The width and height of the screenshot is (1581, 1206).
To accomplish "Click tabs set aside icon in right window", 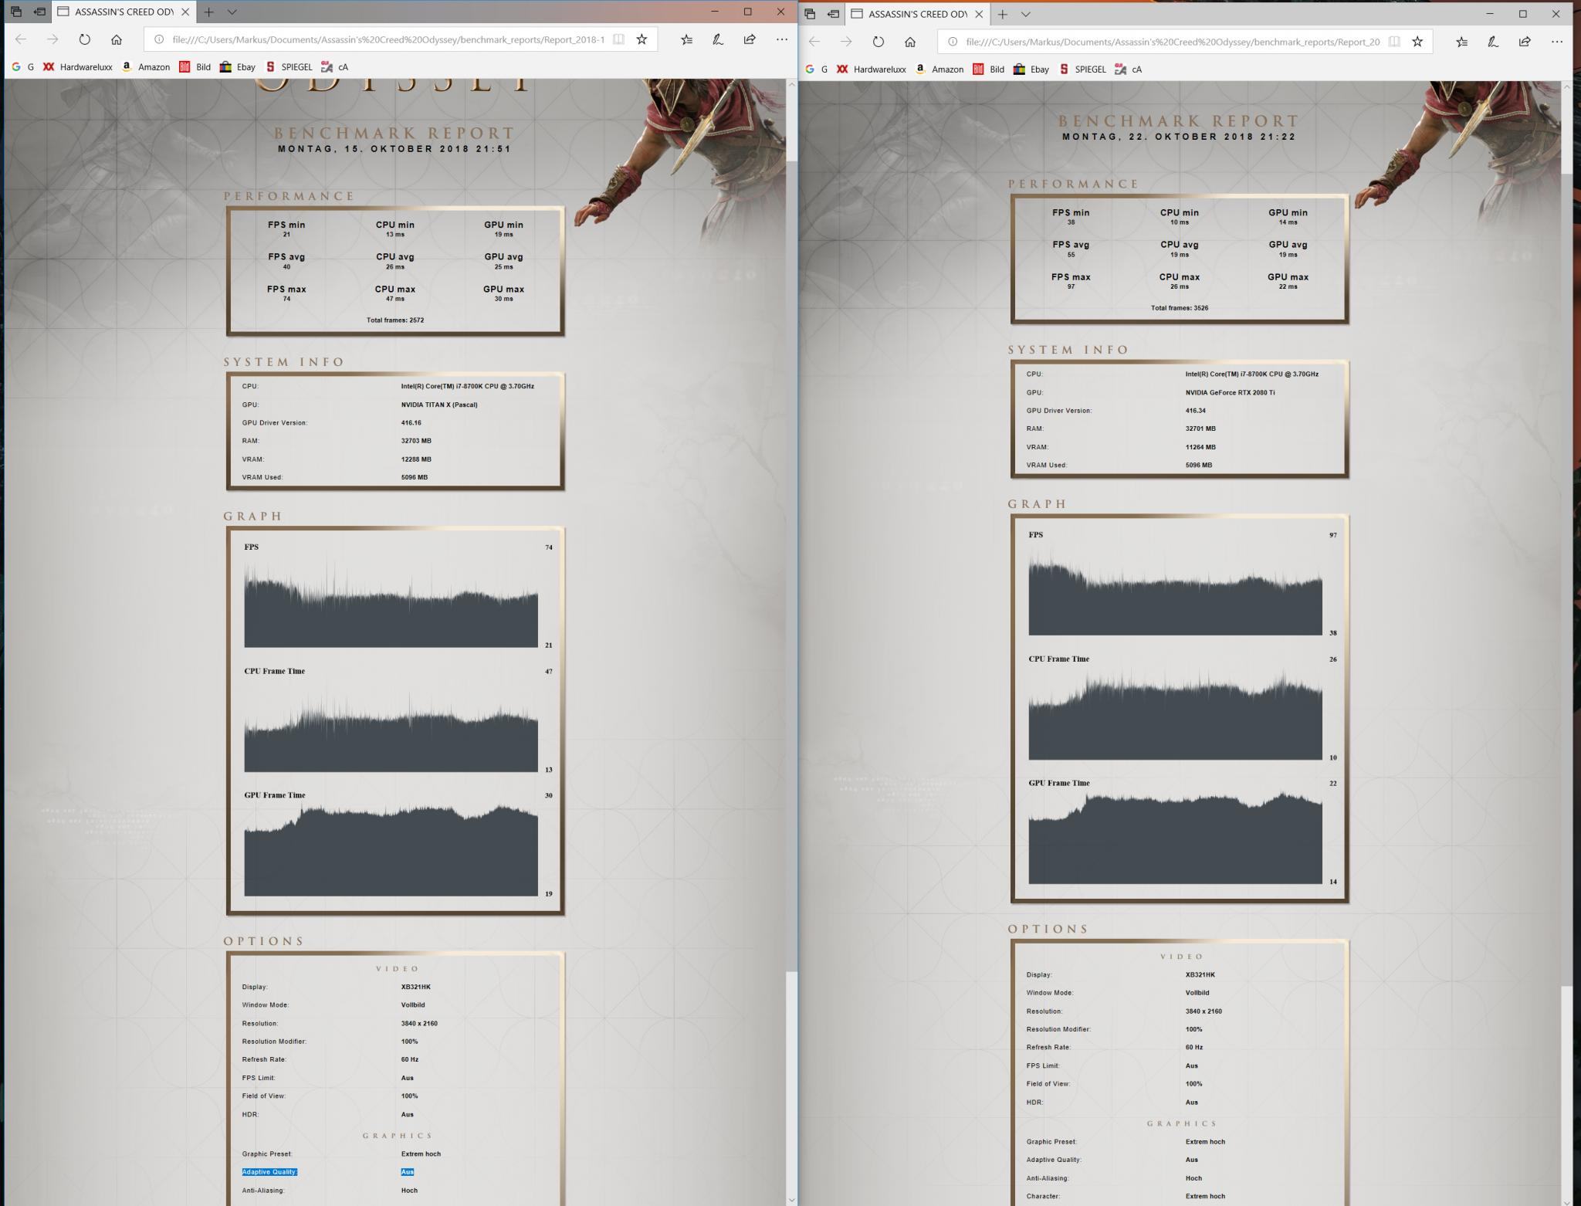I will (x=809, y=14).
